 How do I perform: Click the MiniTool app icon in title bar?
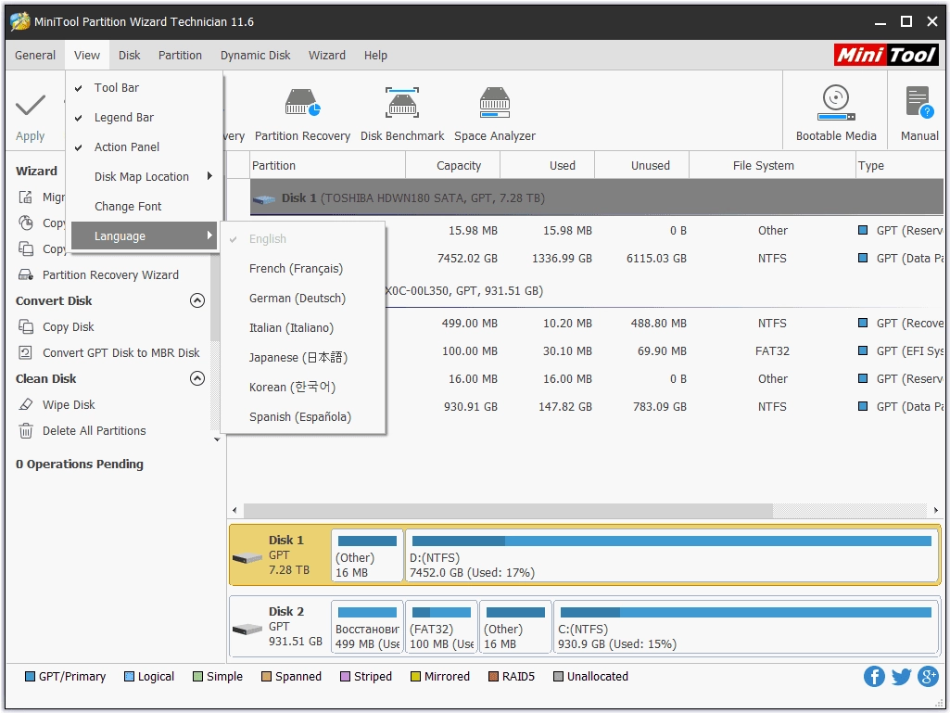pos(20,21)
